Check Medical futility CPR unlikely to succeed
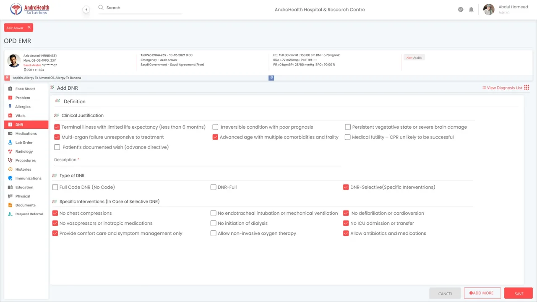This screenshot has height=302, width=537. tap(348, 137)
